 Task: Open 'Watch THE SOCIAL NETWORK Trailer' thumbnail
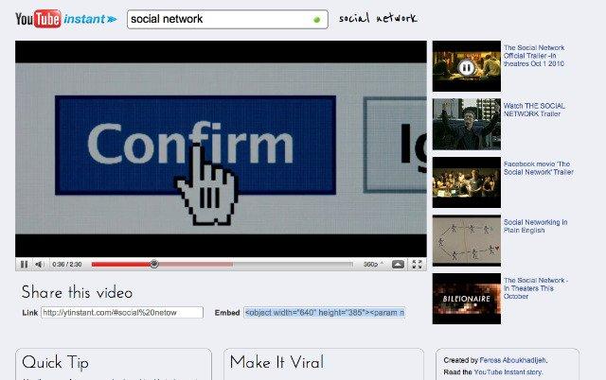pos(467,124)
